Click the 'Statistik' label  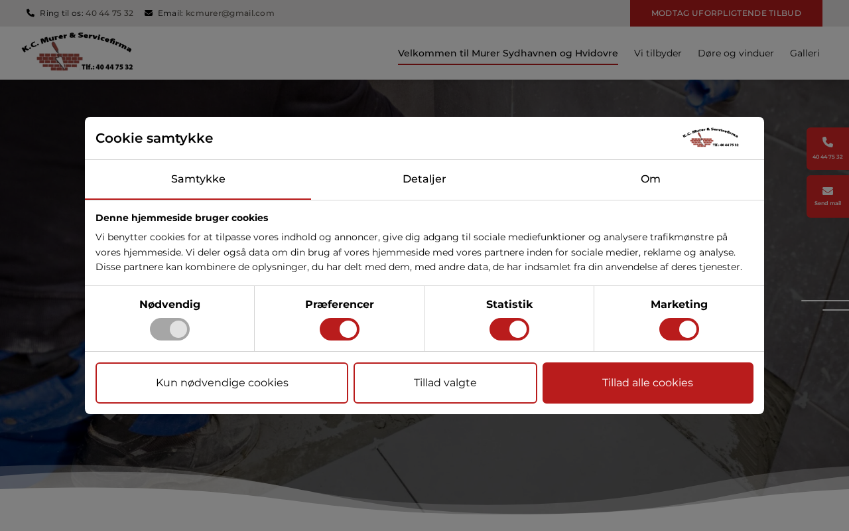click(509, 305)
